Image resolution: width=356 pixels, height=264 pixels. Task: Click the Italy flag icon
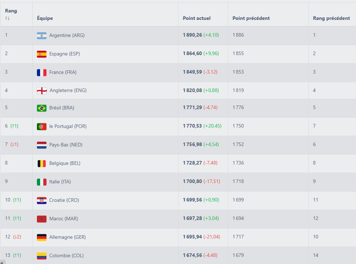[x=42, y=182]
